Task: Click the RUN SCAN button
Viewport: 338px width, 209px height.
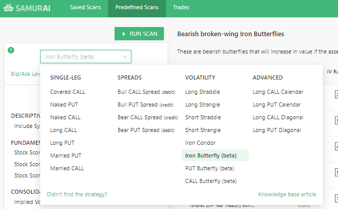Action: click(x=139, y=34)
